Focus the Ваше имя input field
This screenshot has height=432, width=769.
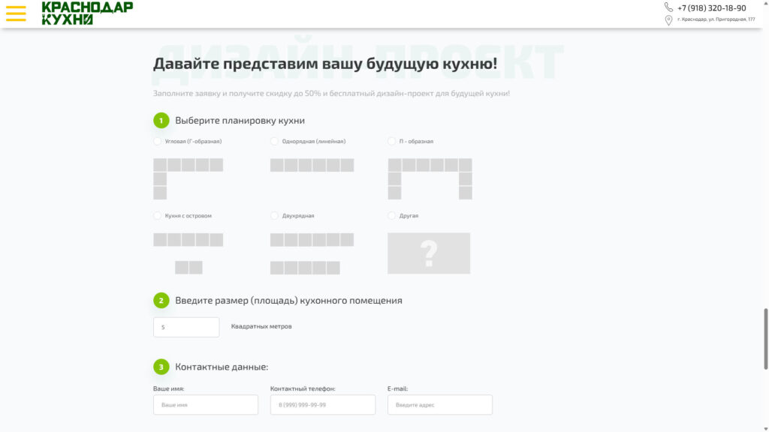(x=205, y=405)
